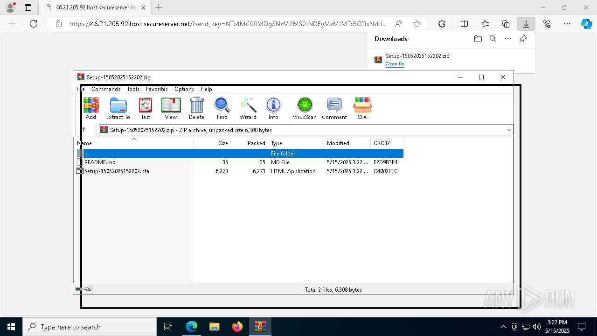The width and height of the screenshot is (597, 336).
Task: Sort by the Modified column header
Action: tap(347, 143)
